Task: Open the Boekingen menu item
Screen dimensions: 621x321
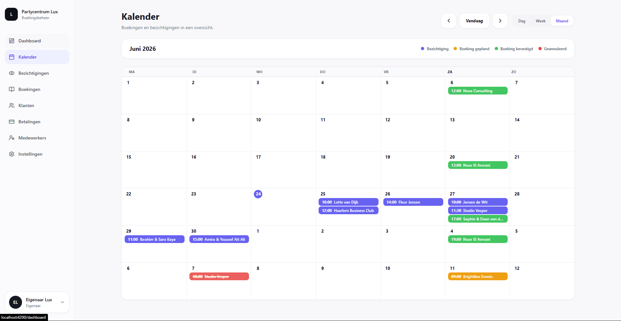Action: [x=37, y=89]
